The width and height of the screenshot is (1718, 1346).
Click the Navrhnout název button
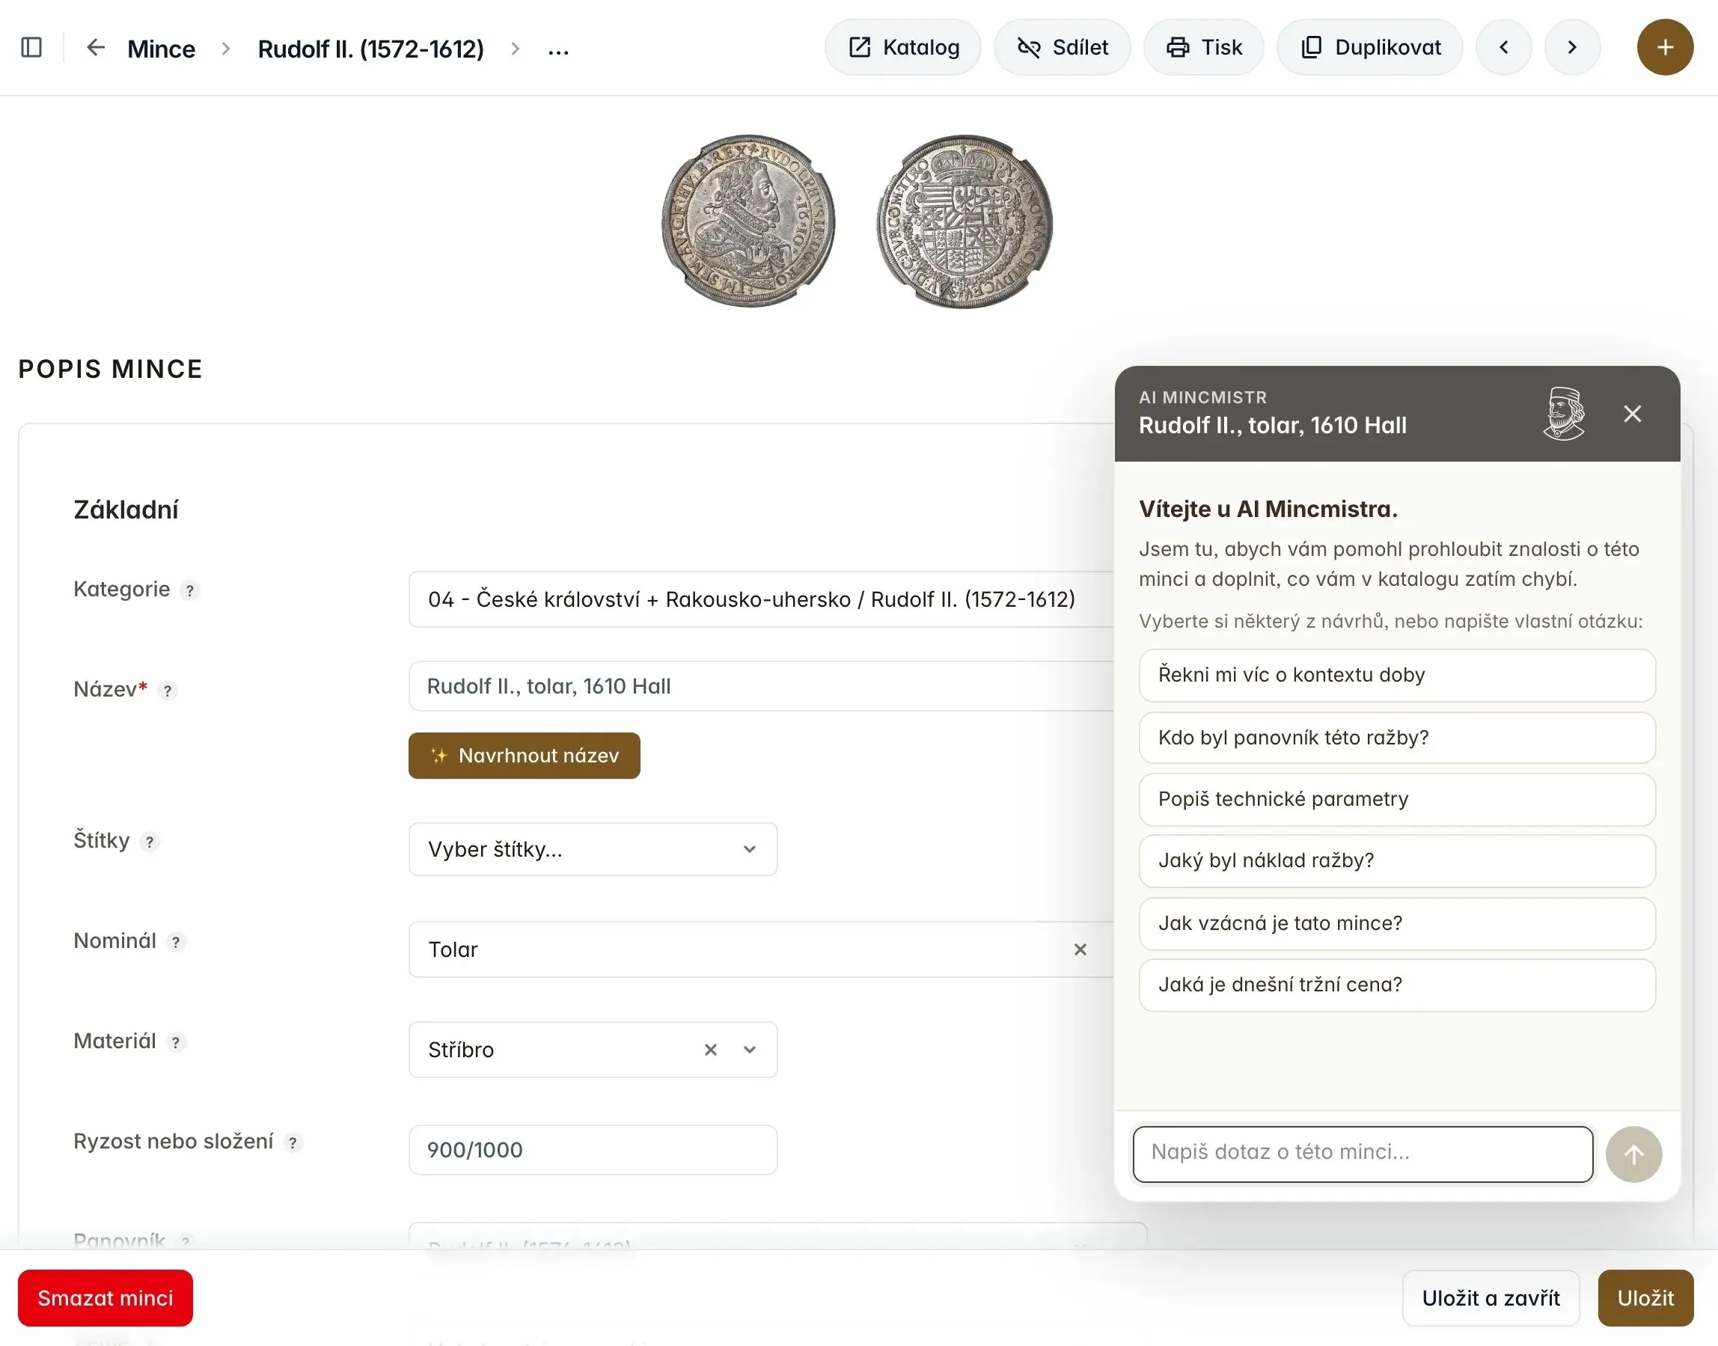524,756
